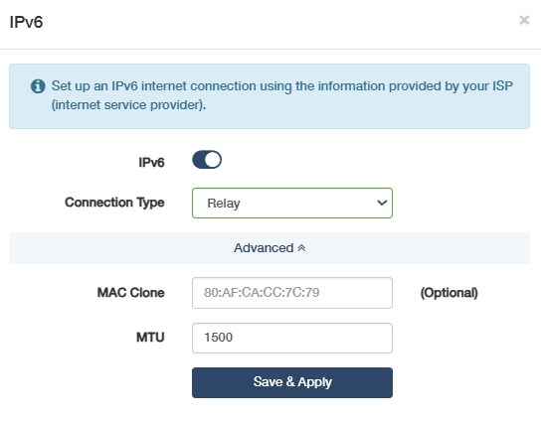The image size is (541, 422).
Task: Click the down arrow in the Relay box
Action: 382,203
